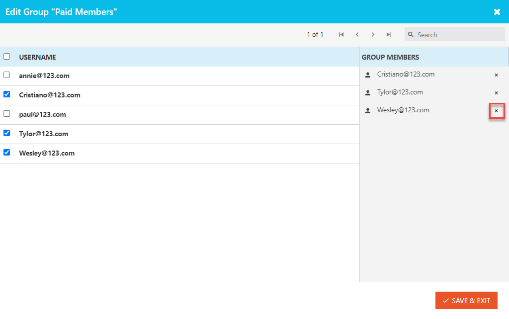Image resolution: width=509 pixels, height=319 pixels.
Task: Focus the Search input field
Action: [x=454, y=34]
